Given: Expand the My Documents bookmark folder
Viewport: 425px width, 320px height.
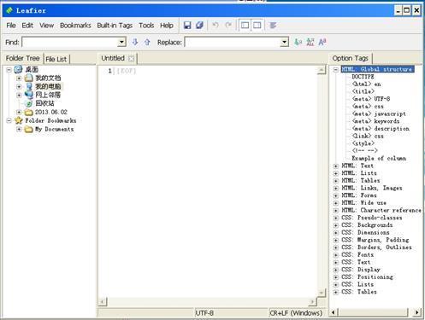Looking at the screenshot, I should point(19,129).
